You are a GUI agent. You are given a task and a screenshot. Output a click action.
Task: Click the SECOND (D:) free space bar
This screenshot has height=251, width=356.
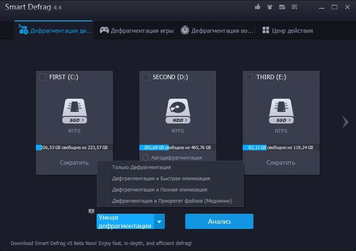(x=178, y=147)
